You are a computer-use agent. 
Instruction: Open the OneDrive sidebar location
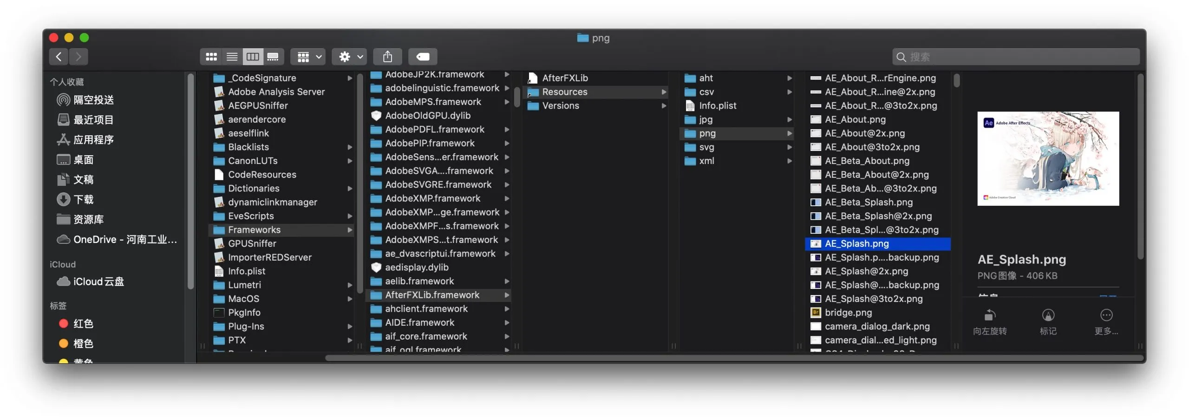pyautogui.click(x=117, y=239)
